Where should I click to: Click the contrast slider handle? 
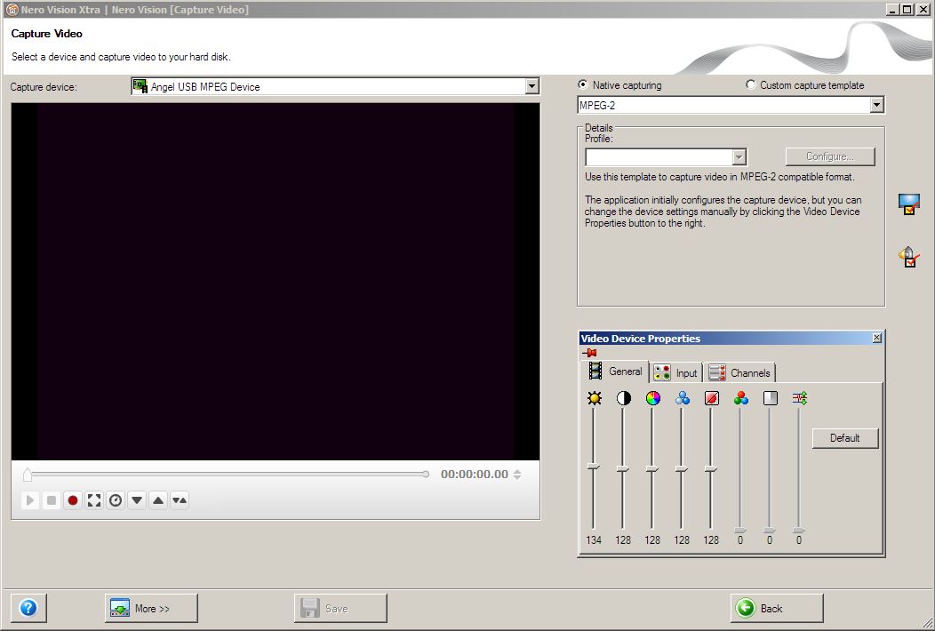coord(622,469)
